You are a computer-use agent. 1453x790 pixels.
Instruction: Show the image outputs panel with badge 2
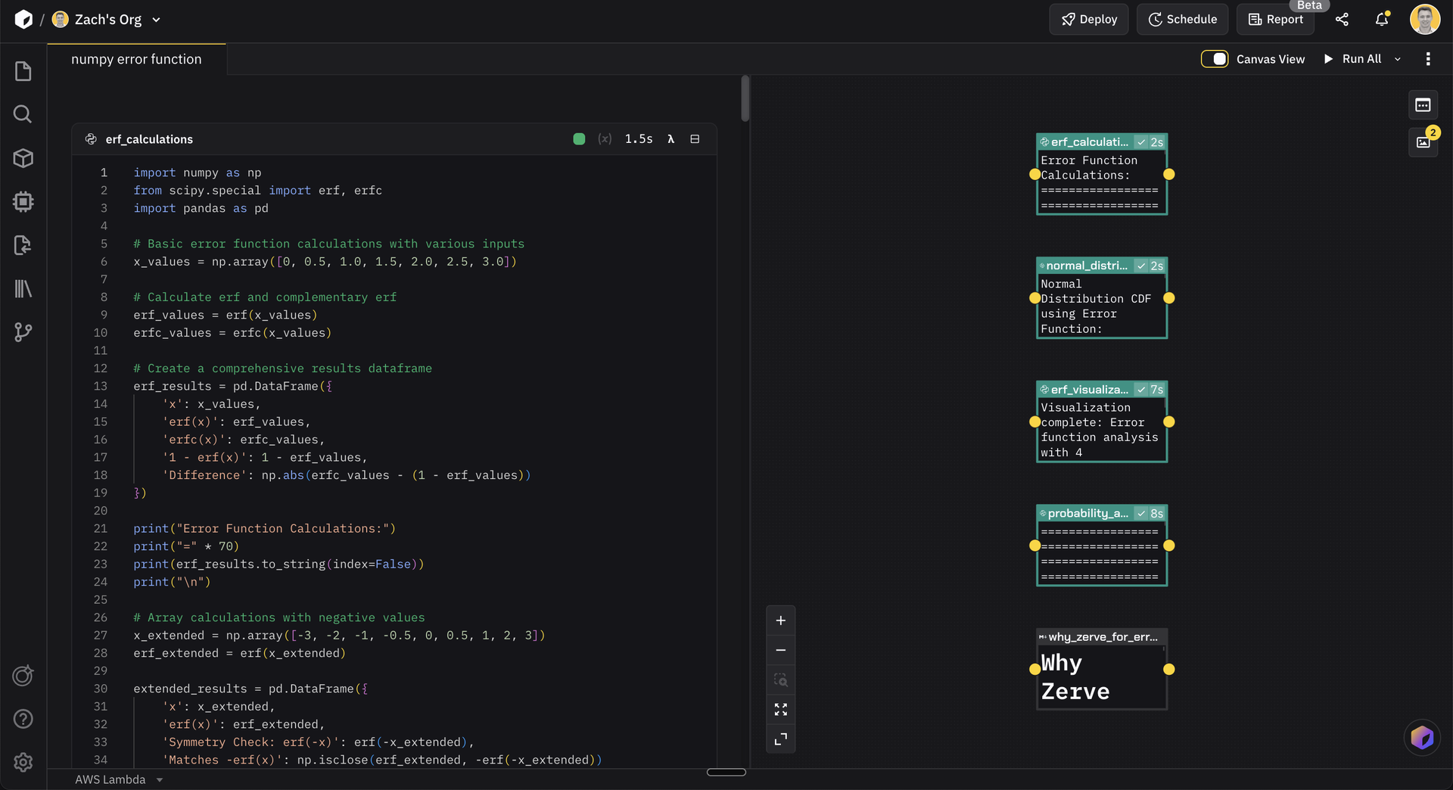click(x=1423, y=142)
